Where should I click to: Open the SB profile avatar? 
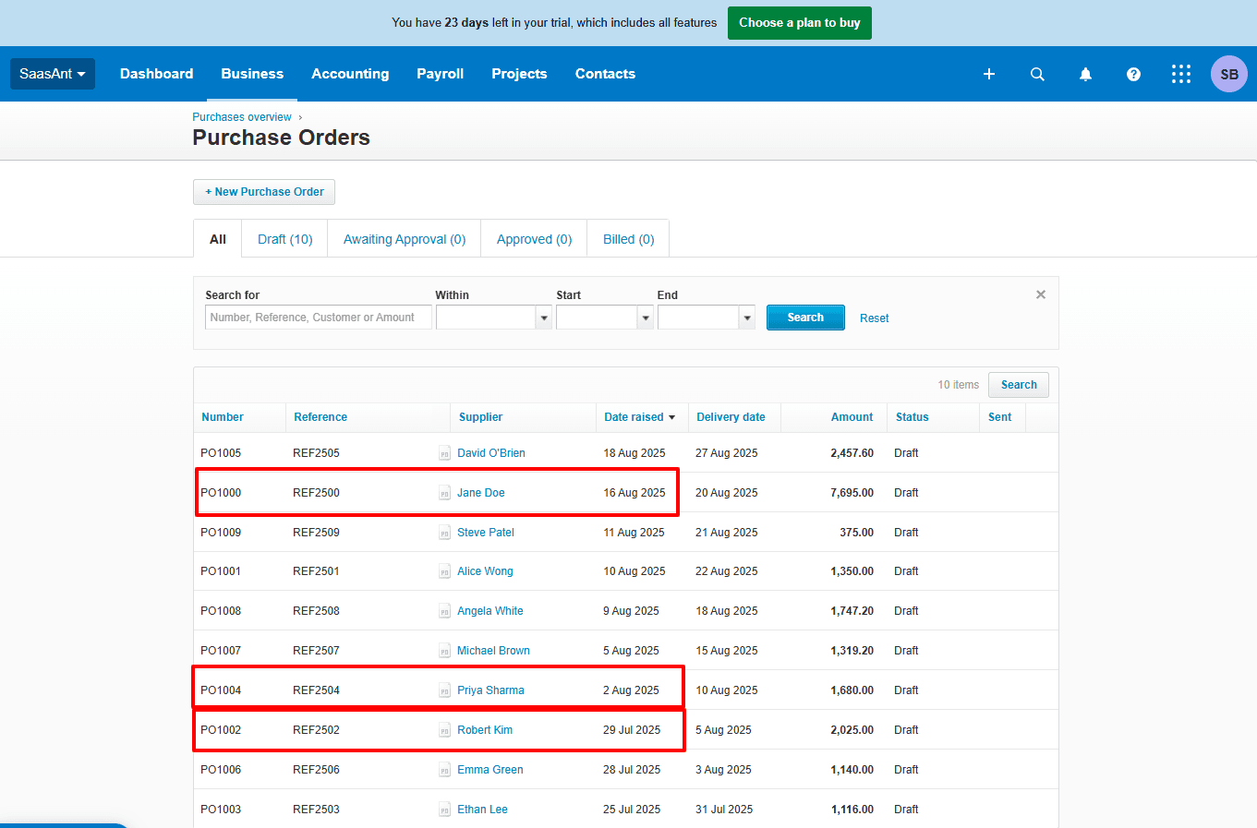(1228, 74)
